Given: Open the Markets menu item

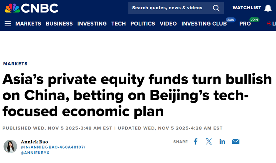Looking at the screenshot, I should tap(28, 24).
